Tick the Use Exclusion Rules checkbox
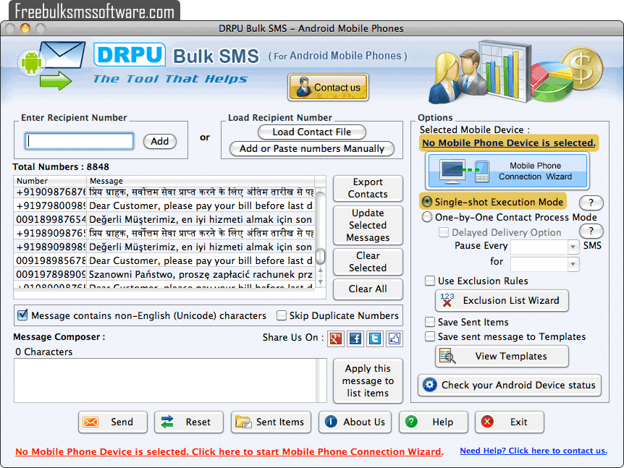The height and width of the screenshot is (468, 624). pyautogui.click(x=430, y=281)
